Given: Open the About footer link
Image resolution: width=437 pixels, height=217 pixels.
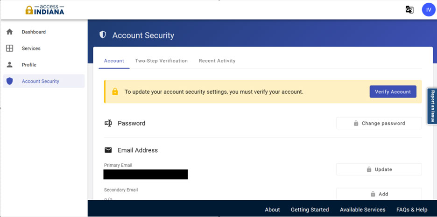Looking at the screenshot, I should tap(272, 210).
